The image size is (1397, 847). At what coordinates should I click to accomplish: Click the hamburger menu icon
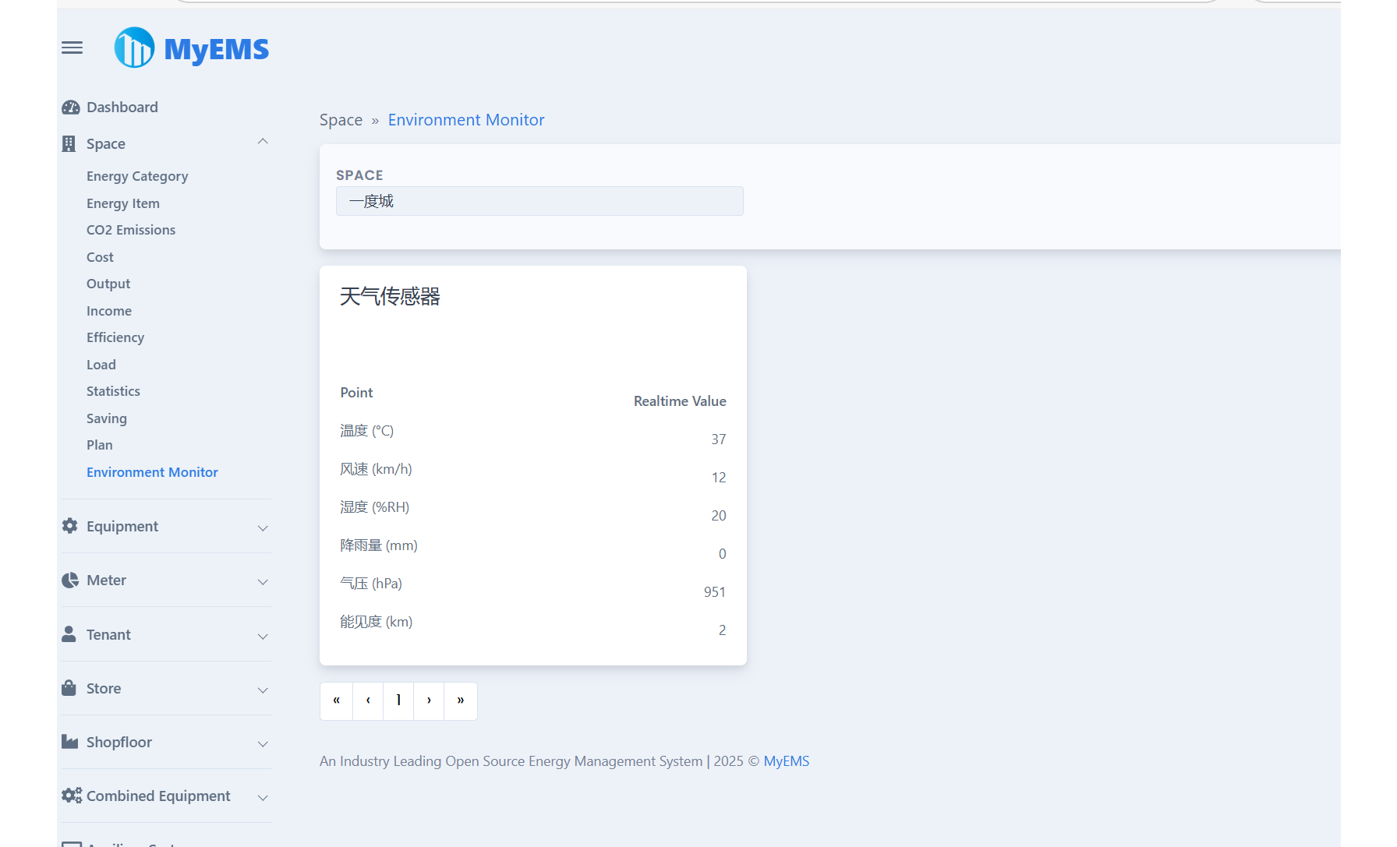[72, 48]
